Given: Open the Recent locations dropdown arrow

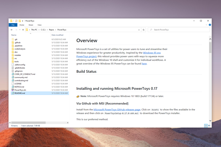Looking at the screenshot, I should click(x=20, y=30).
